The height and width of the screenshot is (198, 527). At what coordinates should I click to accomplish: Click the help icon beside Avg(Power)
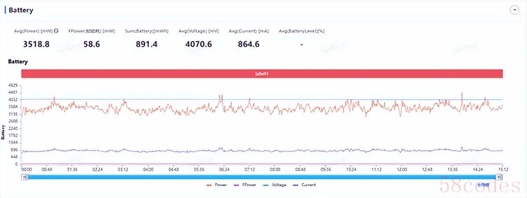tap(56, 31)
